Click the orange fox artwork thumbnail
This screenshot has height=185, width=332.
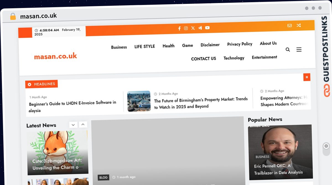(x=58, y=153)
